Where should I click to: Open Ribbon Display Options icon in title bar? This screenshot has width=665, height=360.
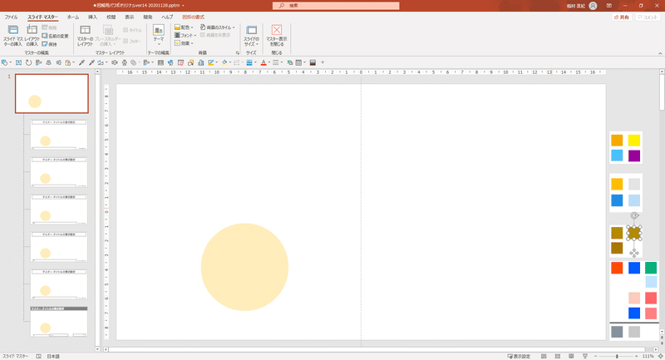click(609, 6)
